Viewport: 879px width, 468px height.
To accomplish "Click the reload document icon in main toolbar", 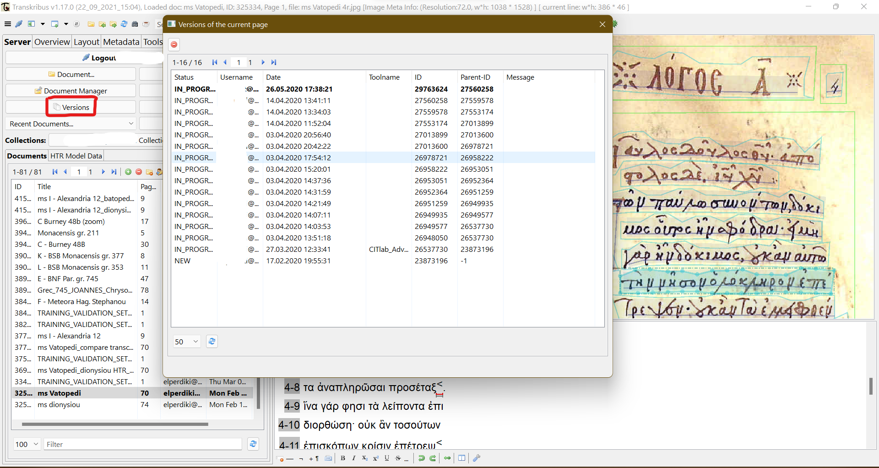I will point(124,24).
